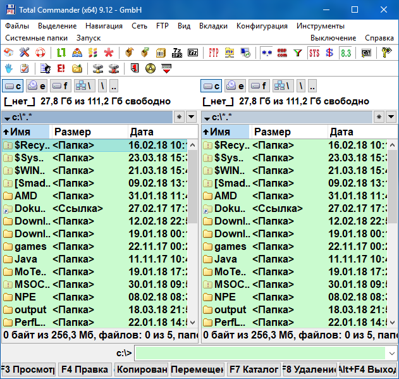This screenshot has width=399, height=379.
Task: Select drive f in the right panel
Action: (258, 85)
